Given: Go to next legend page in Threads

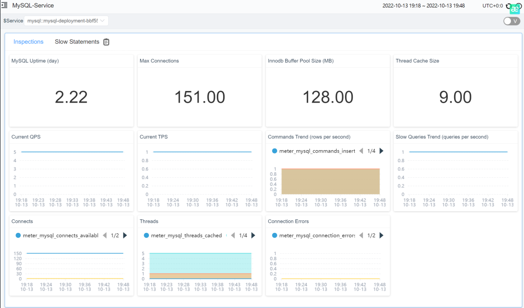Looking at the screenshot, I should [253, 235].
